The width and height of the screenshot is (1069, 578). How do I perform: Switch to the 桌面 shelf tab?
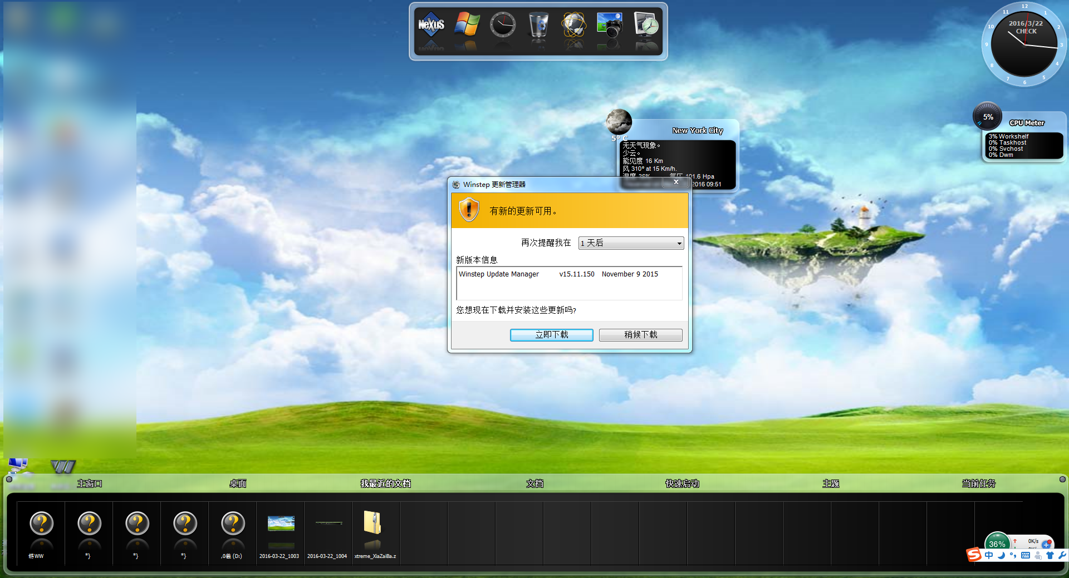pyautogui.click(x=238, y=484)
